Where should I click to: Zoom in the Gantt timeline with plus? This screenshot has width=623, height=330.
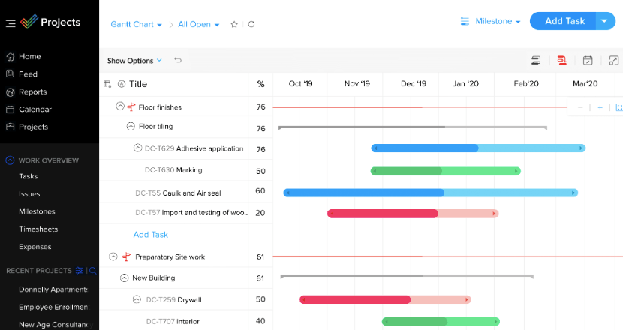(x=600, y=107)
